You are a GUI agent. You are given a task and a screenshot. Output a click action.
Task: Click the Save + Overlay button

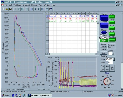pyautogui.click(x=104, y=46)
